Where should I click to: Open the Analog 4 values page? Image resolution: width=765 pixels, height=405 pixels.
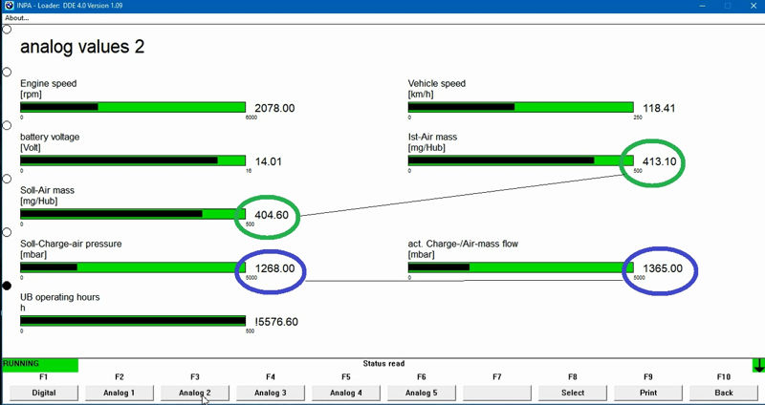point(345,393)
